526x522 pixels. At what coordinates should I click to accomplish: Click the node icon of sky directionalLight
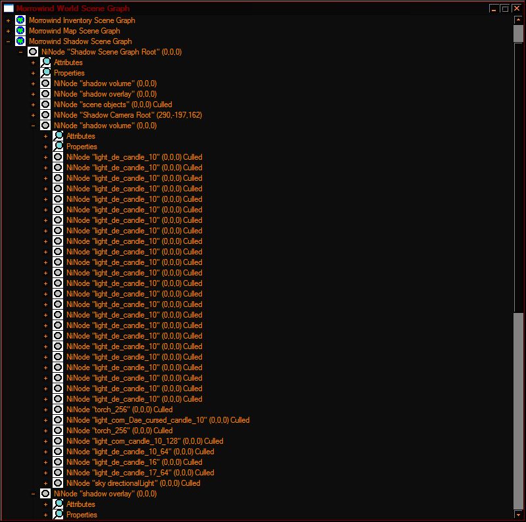click(x=58, y=483)
